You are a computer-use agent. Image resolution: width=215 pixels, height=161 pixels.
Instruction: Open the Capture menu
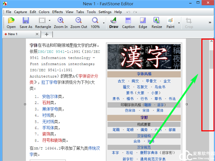(x=20, y=12)
